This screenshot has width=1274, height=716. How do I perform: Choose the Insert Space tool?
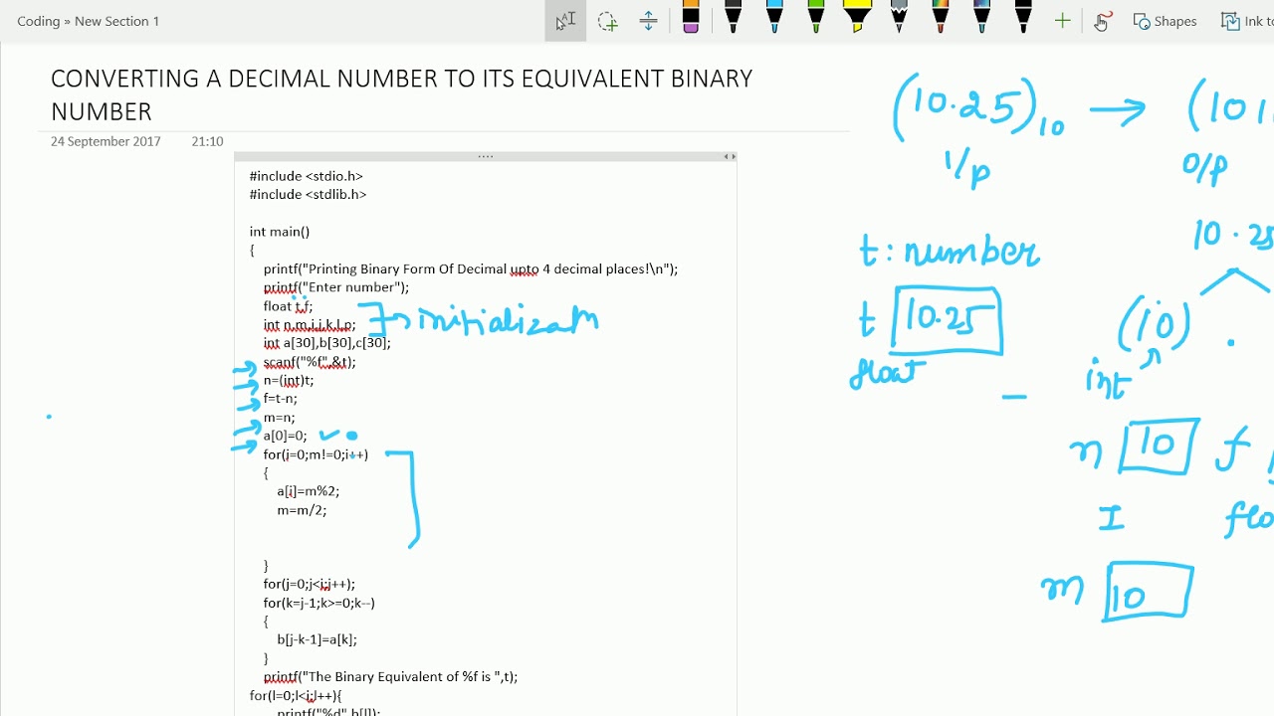(648, 21)
